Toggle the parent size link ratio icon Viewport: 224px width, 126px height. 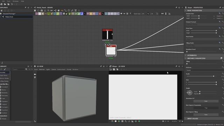[148, 14]
